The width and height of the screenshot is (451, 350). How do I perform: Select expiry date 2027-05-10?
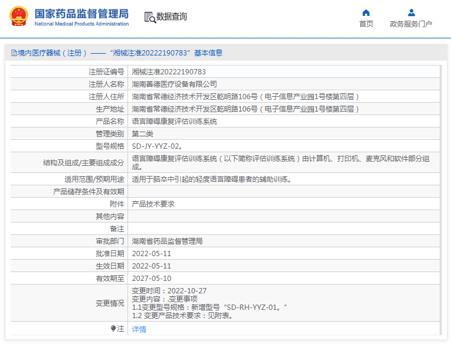152,278
